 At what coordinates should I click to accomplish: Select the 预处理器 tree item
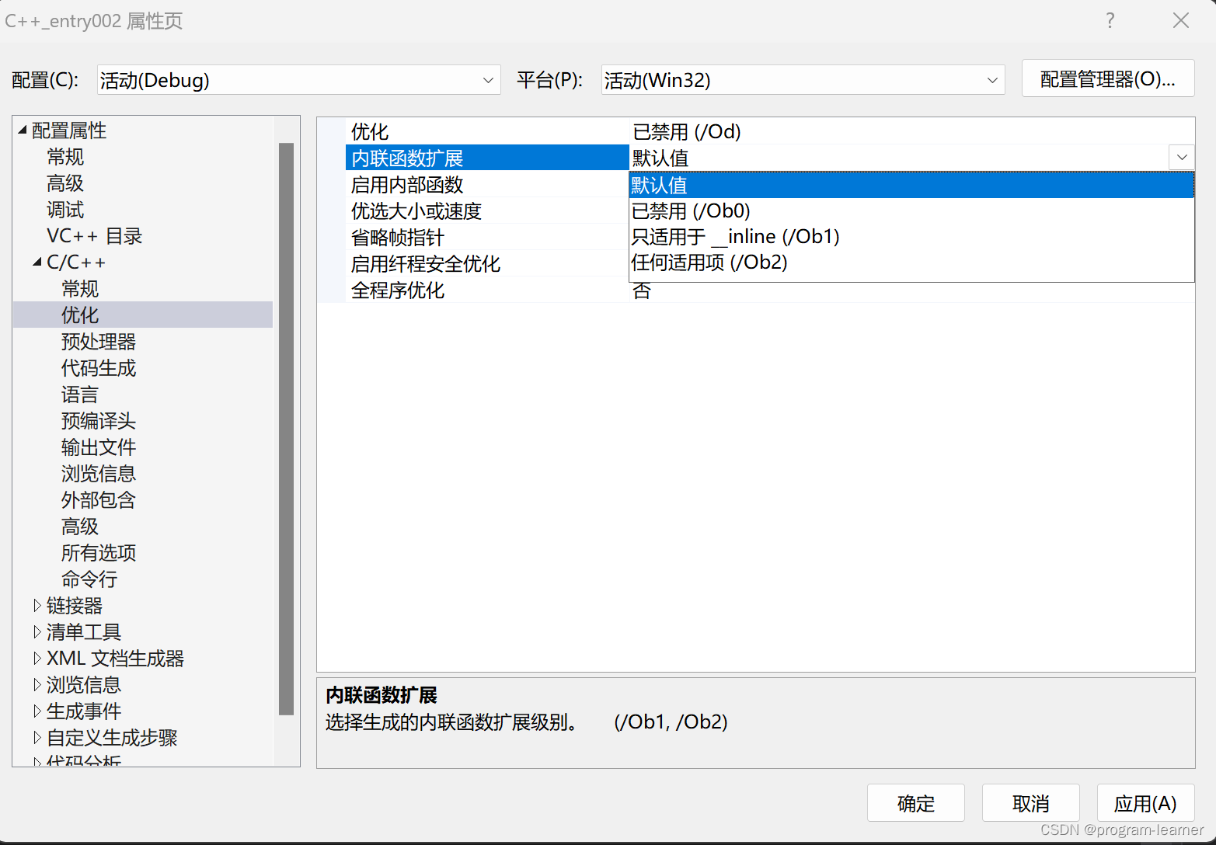point(99,342)
